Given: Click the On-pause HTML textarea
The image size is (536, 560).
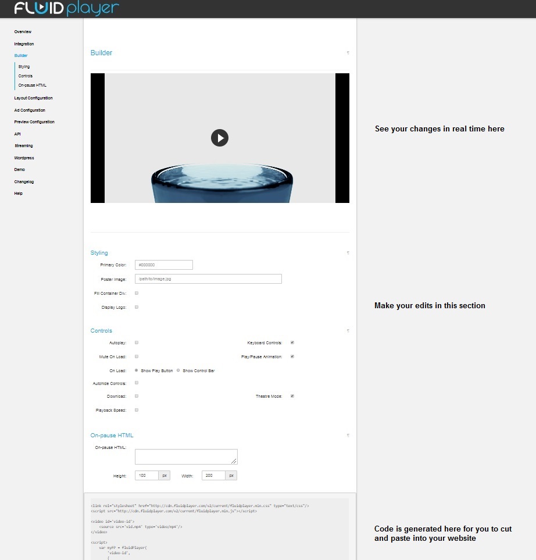Looking at the screenshot, I should (x=186, y=457).
